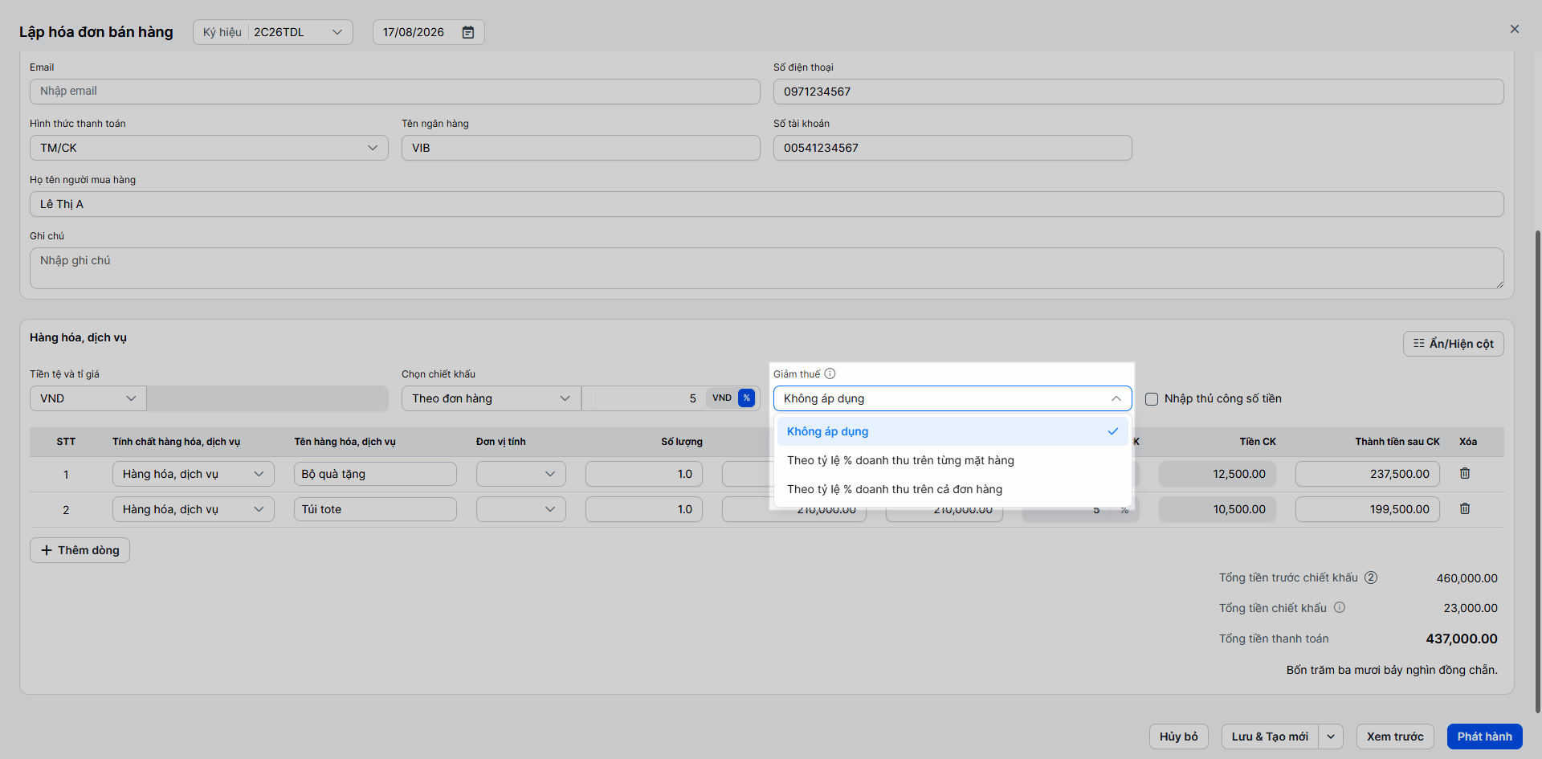Click the Phát hành button
The height and width of the screenshot is (759, 1542).
[1485, 737]
